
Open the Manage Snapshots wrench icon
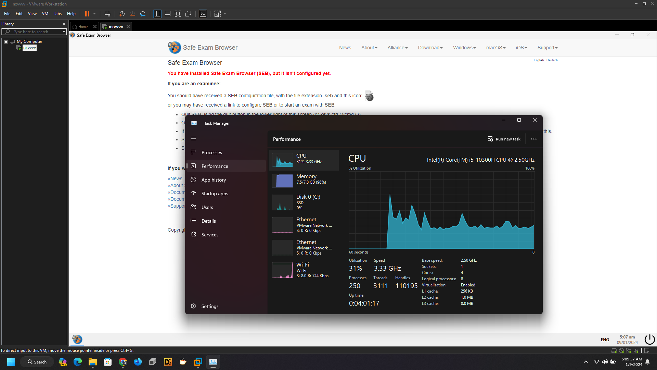[x=143, y=14]
